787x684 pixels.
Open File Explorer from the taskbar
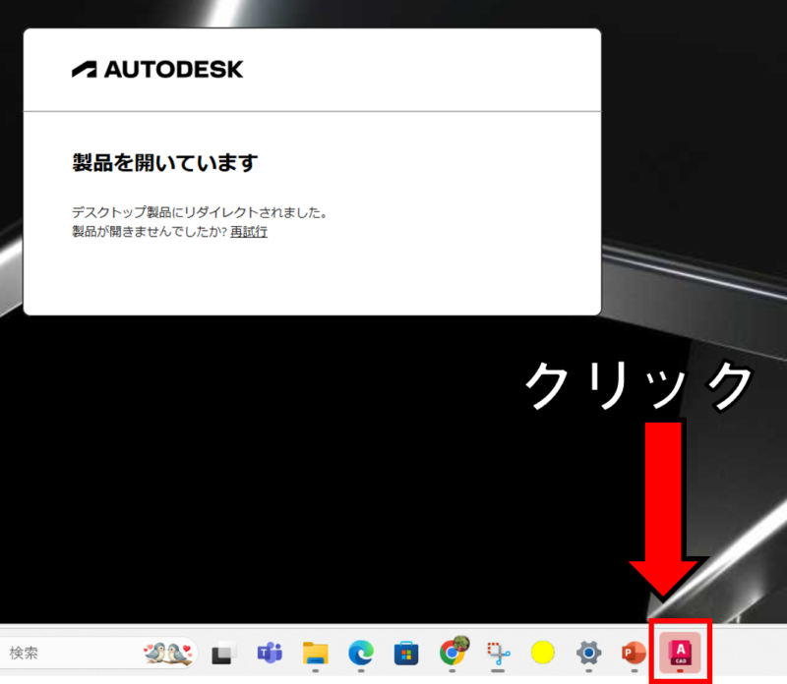tap(315, 653)
